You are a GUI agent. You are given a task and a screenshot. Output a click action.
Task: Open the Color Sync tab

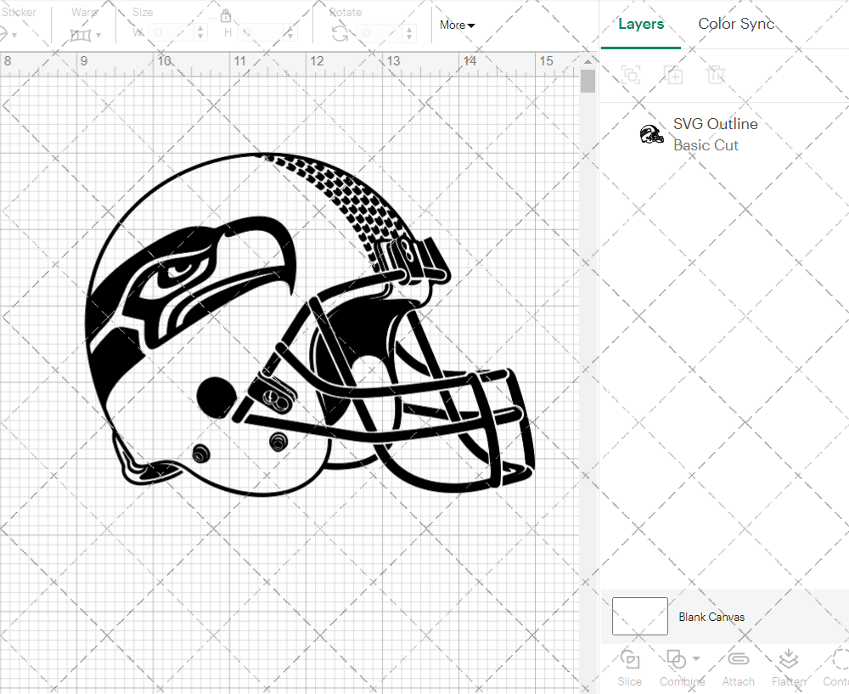click(736, 25)
